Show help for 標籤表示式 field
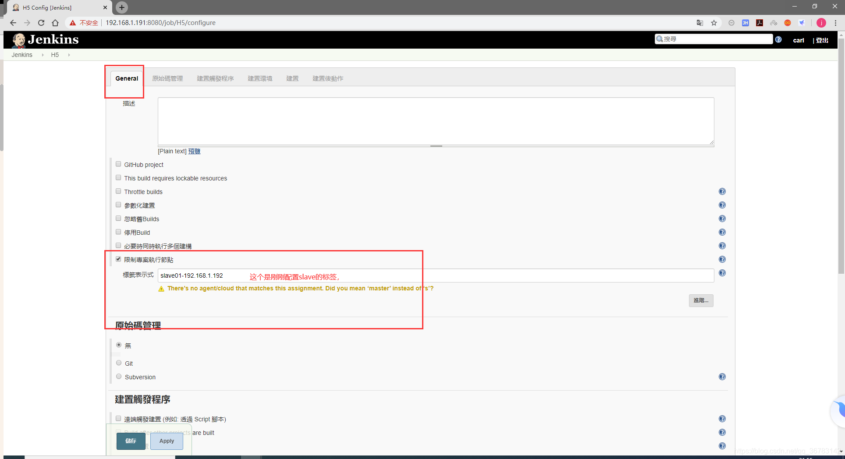 722,273
